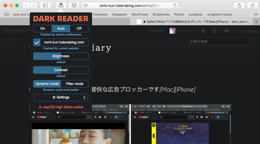Image resolution: width=260 pixels, height=144 pixels.
Task: Click the address bar URL field
Action: click(130, 5)
